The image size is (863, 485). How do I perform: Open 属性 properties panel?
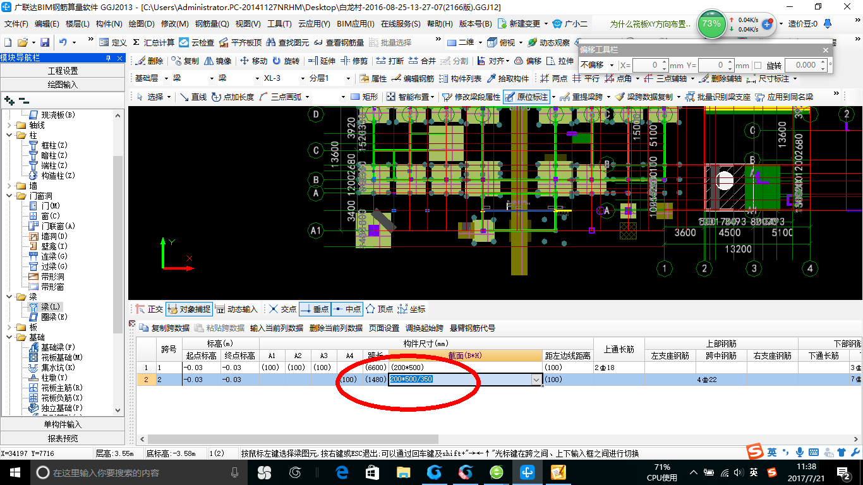click(373, 79)
